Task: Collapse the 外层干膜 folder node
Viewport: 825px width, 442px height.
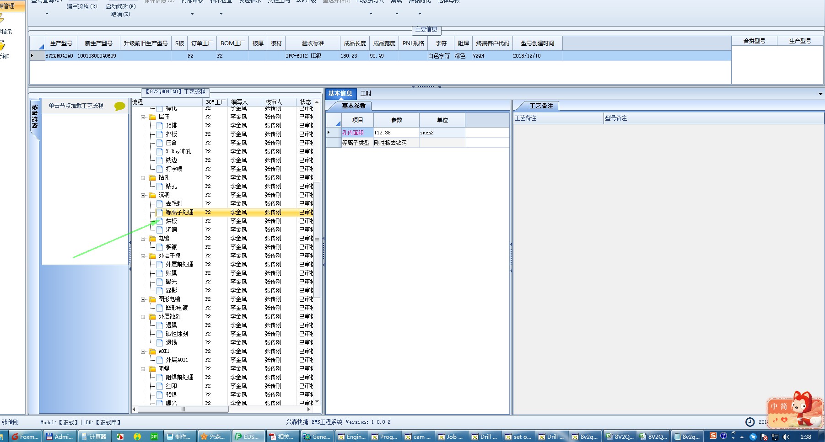Action: click(143, 256)
